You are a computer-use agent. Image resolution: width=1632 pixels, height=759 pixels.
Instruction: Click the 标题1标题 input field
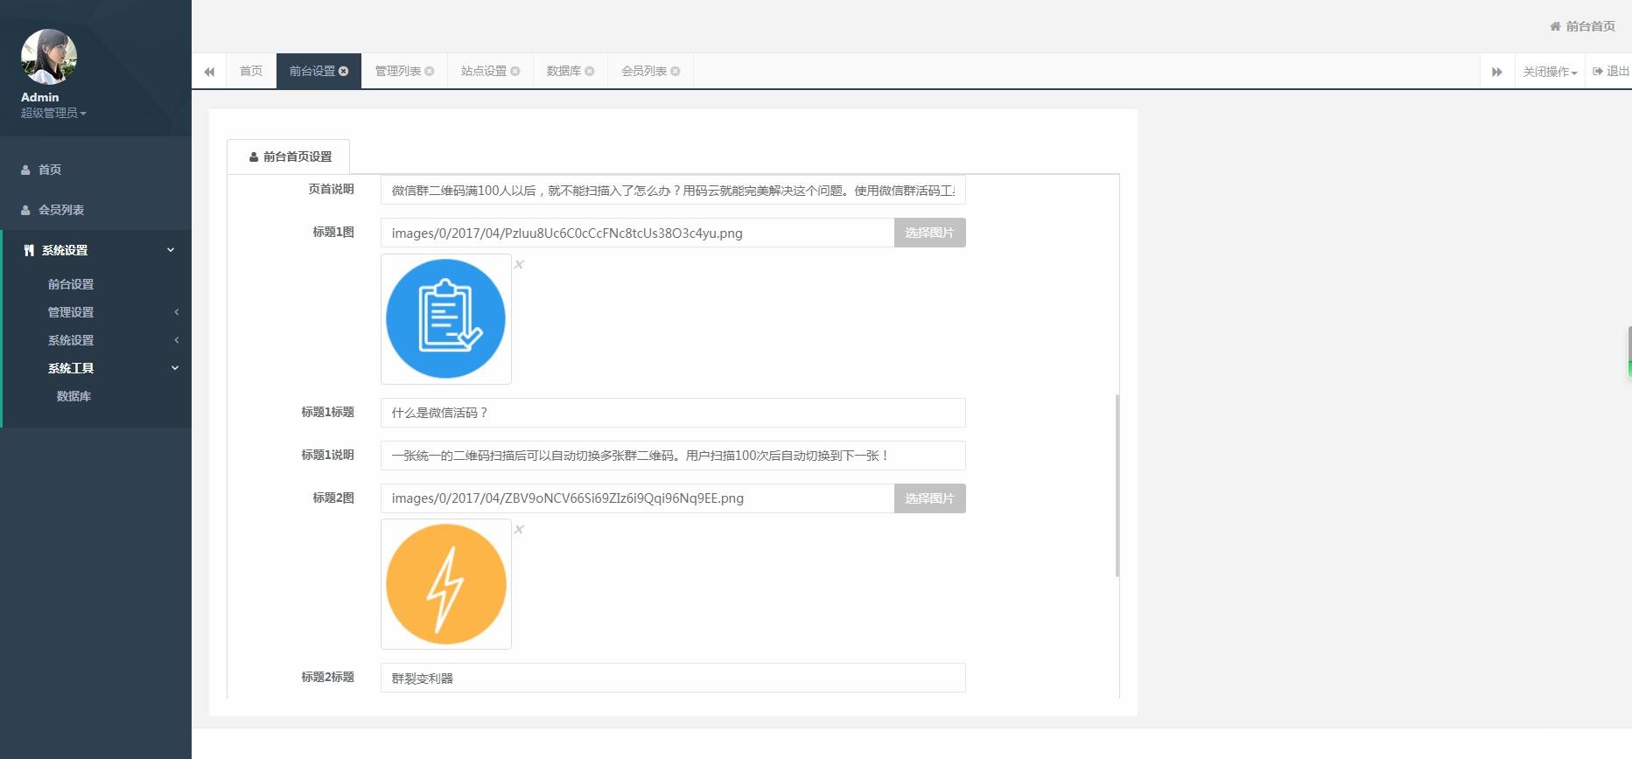tap(672, 413)
